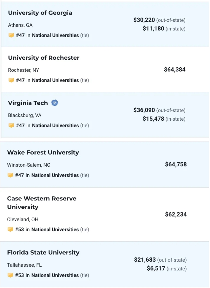Click Case Western Reserve's ranking badge icon
Image resolution: width=210 pixels, height=288 pixels.
(10, 230)
